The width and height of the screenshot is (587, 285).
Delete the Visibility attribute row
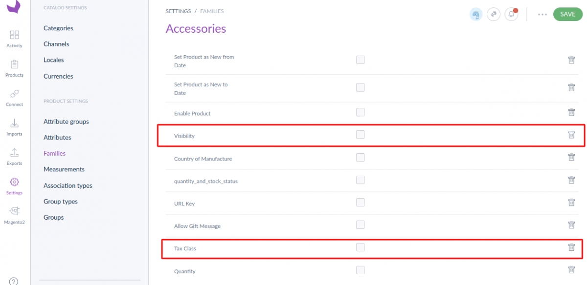click(x=571, y=135)
